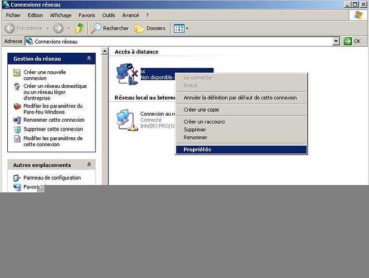The height and width of the screenshot is (278, 369).
Task: Open the Outils menu
Action: pyautogui.click(x=108, y=16)
